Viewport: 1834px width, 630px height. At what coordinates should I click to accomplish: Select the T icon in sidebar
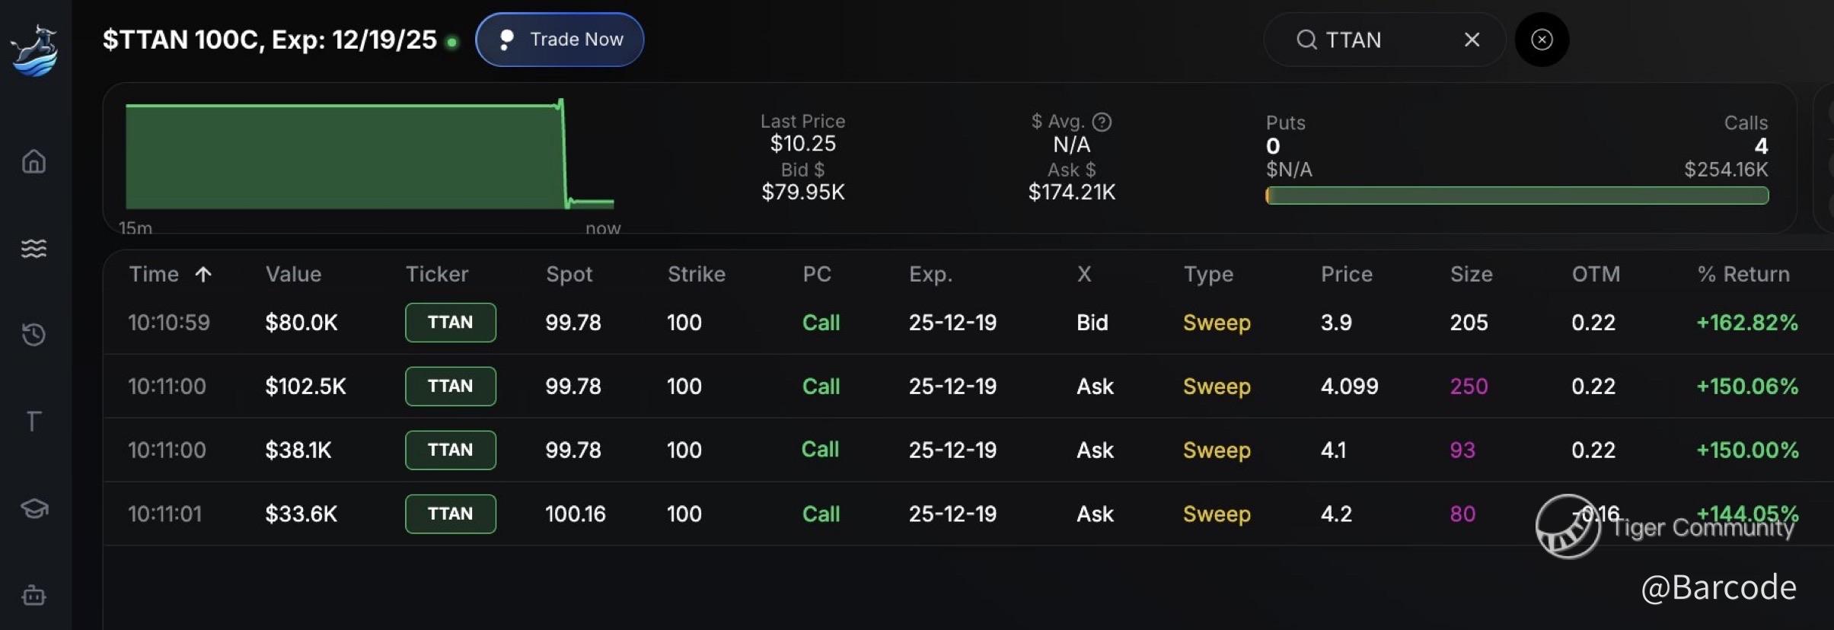coord(33,421)
